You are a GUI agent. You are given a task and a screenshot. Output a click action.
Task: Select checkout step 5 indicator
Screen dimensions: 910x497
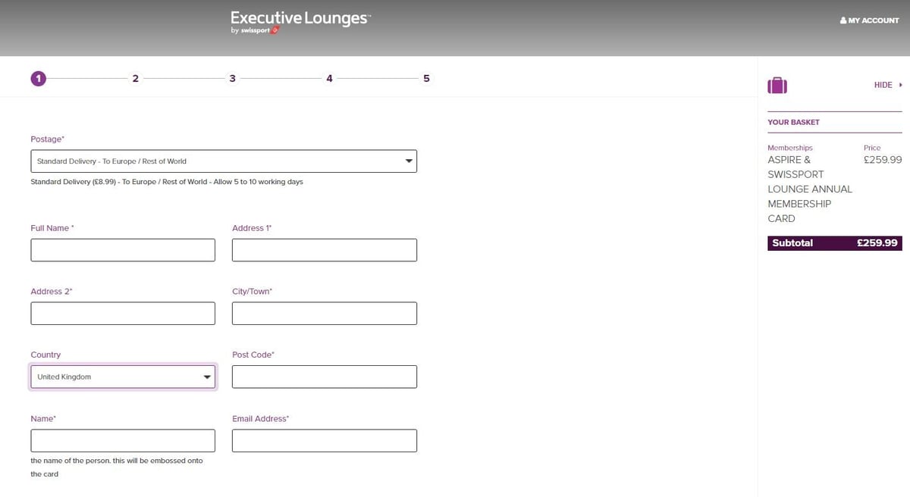[426, 78]
